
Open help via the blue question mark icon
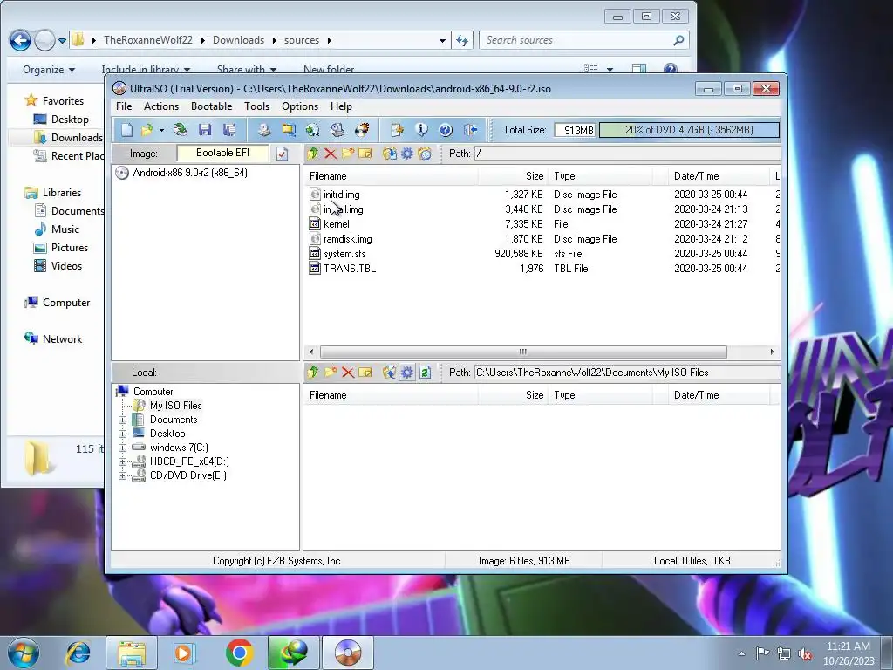[x=446, y=130]
